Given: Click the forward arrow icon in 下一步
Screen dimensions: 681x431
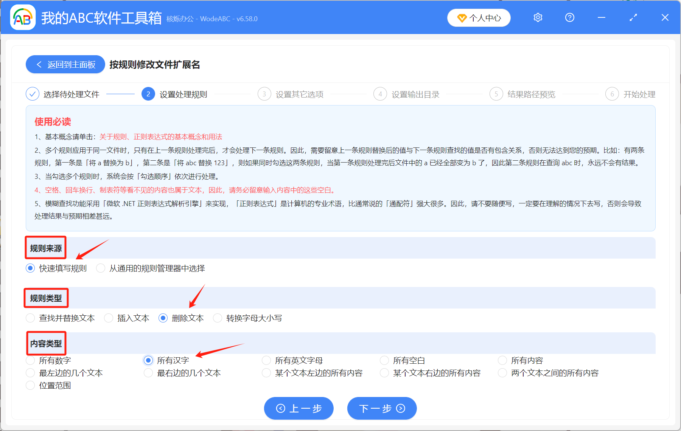Looking at the screenshot, I should point(400,408).
